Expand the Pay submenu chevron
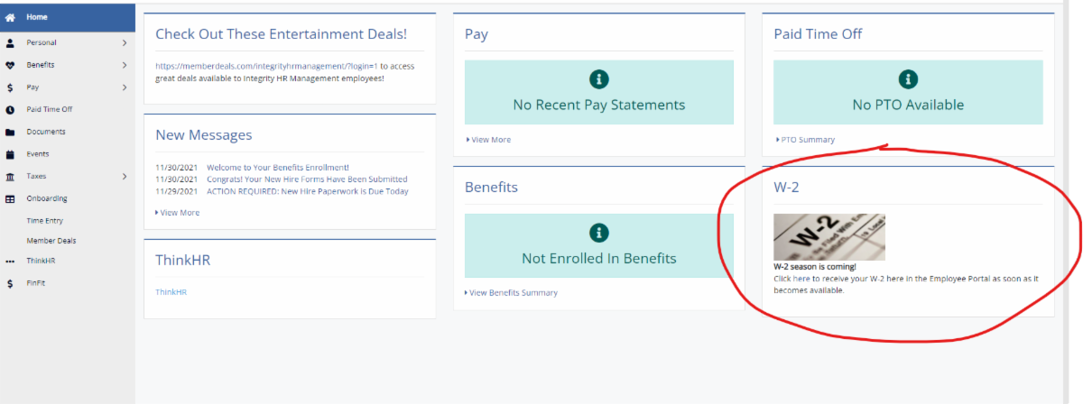 click(x=125, y=87)
